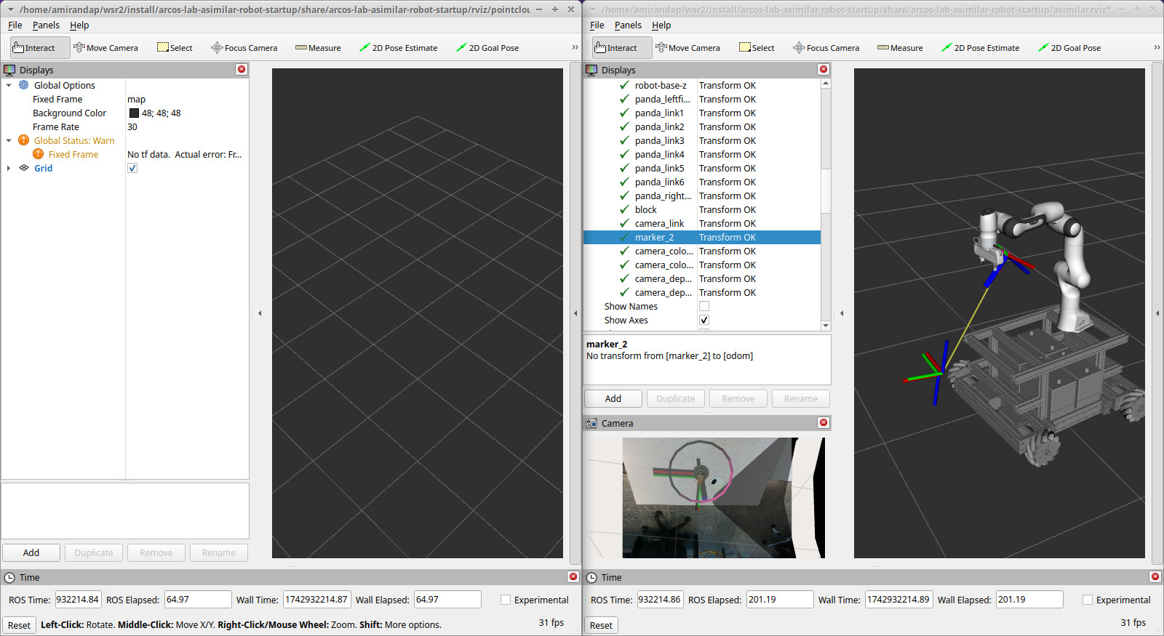Viewport: 1164px width, 636px height.
Task: Click the Interact tool in left window
Action: (34, 48)
